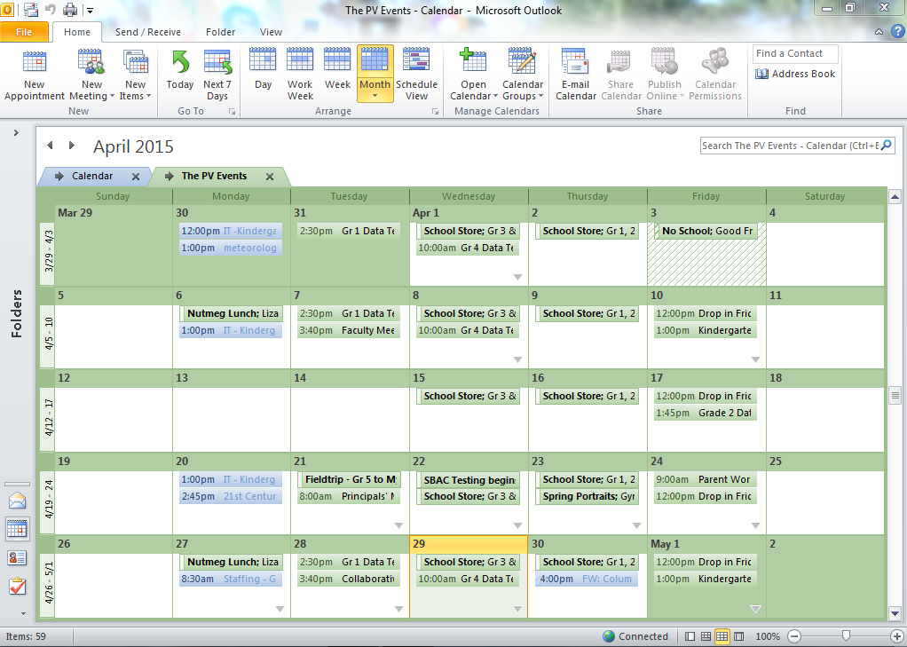Expand more events on April 21
Image resolution: width=907 pixels, height=647 pixels.
pyautogui.click(x=398, y=525)
